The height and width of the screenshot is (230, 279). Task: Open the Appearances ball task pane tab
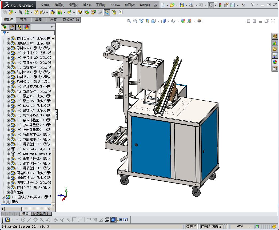point(275,62)
